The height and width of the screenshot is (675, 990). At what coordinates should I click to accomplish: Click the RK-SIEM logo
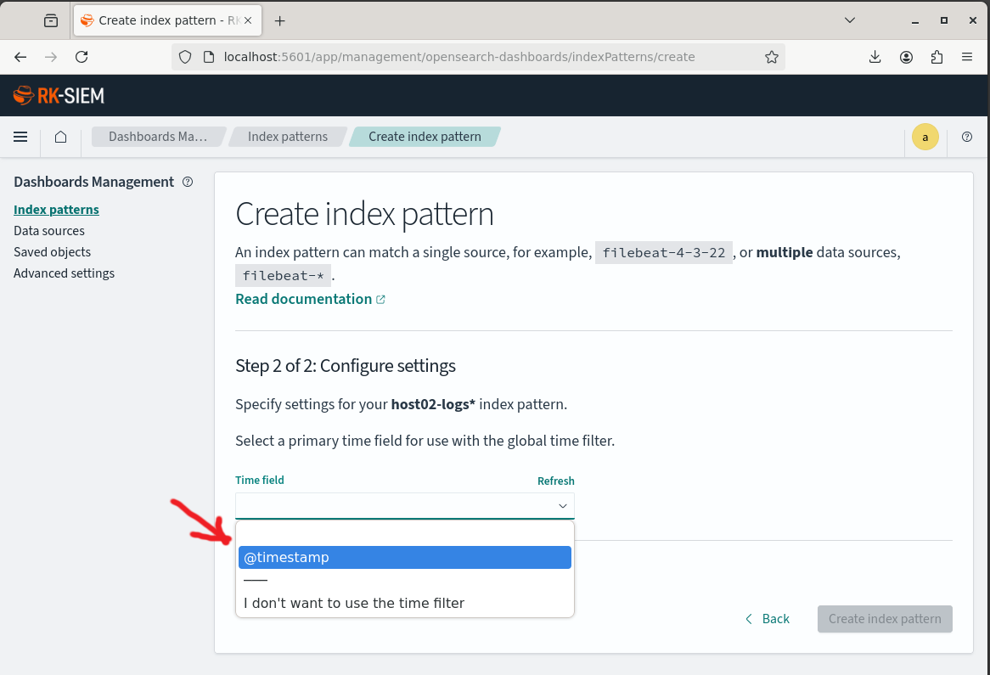coord(59,95)
